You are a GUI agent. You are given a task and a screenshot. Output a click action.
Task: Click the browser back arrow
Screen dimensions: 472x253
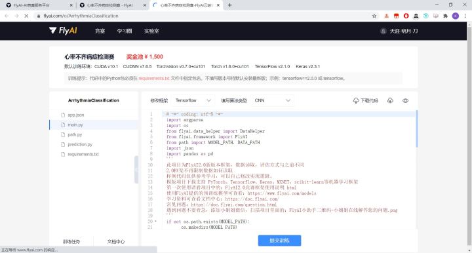click(7, 16)
